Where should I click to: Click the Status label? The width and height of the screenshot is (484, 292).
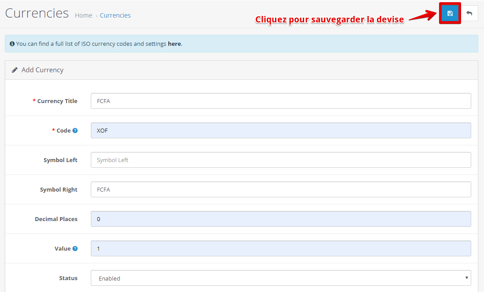point(68,278)
